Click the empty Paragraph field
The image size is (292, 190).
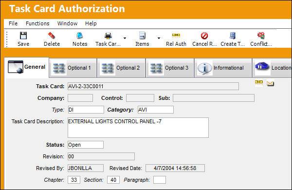pos(160,180)
